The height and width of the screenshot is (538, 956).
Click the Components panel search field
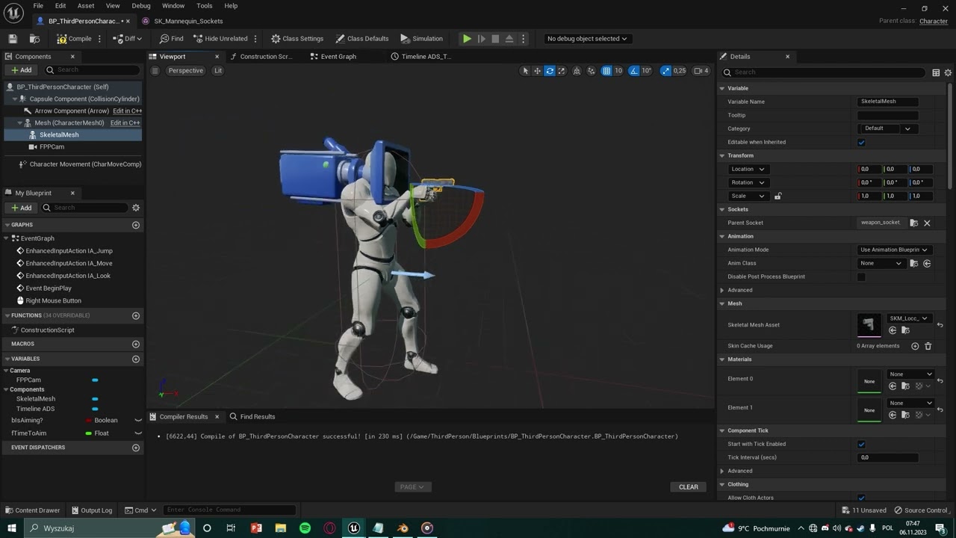92,70
